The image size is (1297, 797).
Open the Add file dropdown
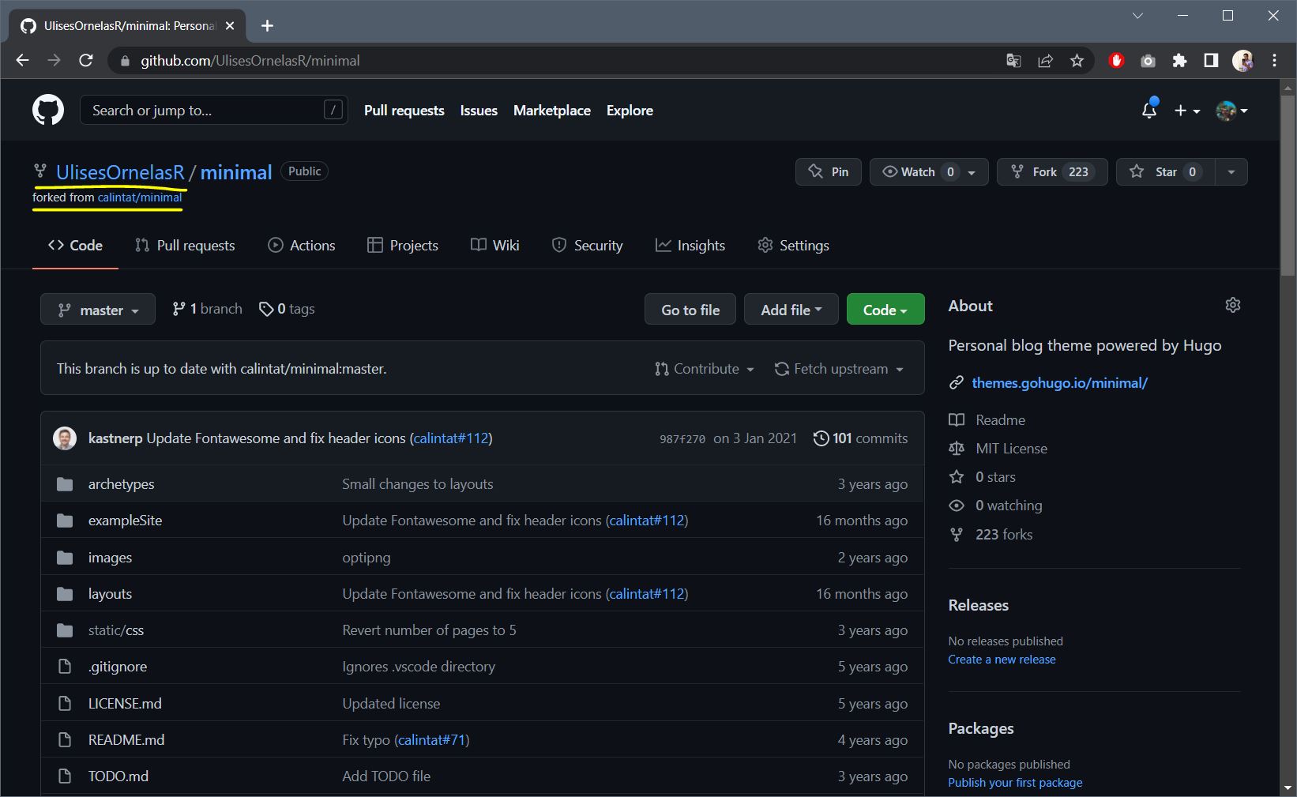(x=791, y=310)
